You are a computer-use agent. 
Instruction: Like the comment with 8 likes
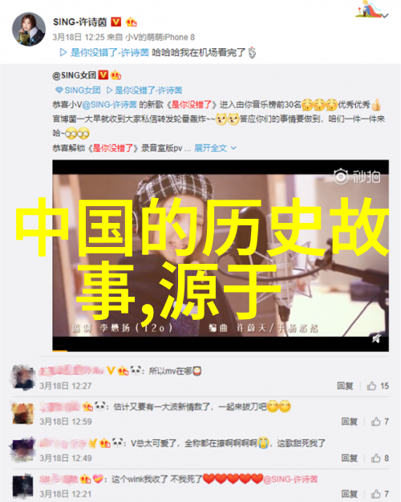(x=380, y=458)
